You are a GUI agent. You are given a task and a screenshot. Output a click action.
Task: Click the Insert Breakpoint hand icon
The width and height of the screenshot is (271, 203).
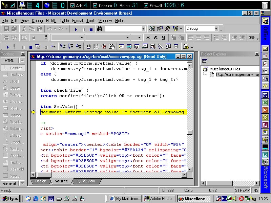point(88,46)
